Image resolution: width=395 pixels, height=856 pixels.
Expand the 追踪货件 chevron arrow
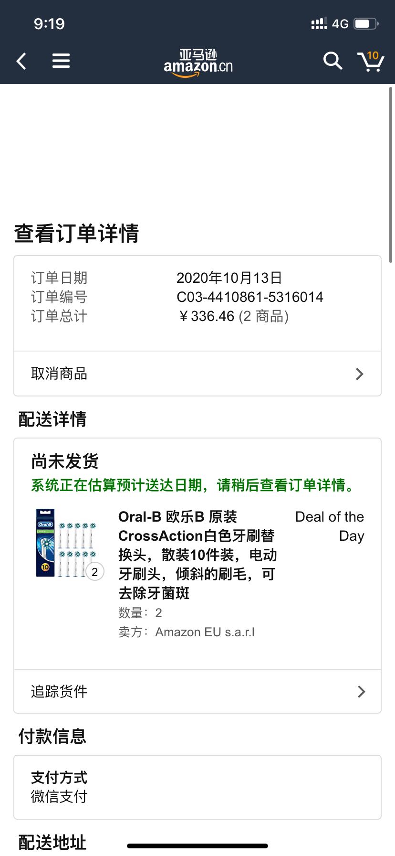point(362,691)
